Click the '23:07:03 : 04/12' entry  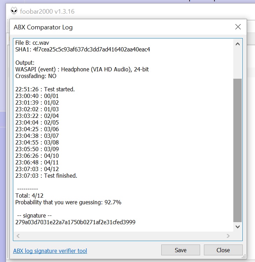pyautogui.click(x=37, y=169)
